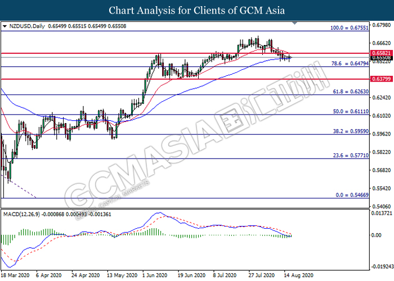Select the 50.0 = 0.61110 Fibonacci label

(351, 111)
